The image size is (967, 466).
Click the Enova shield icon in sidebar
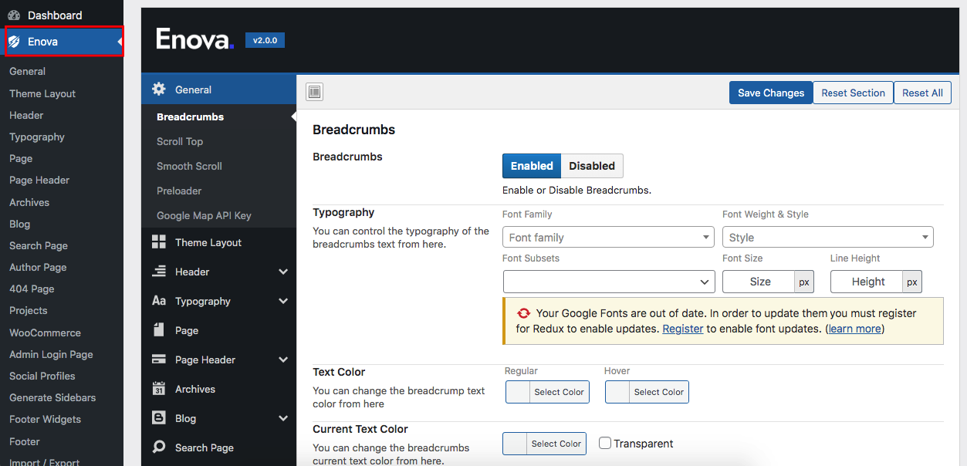pyautogui.click(x=14, y=42)
